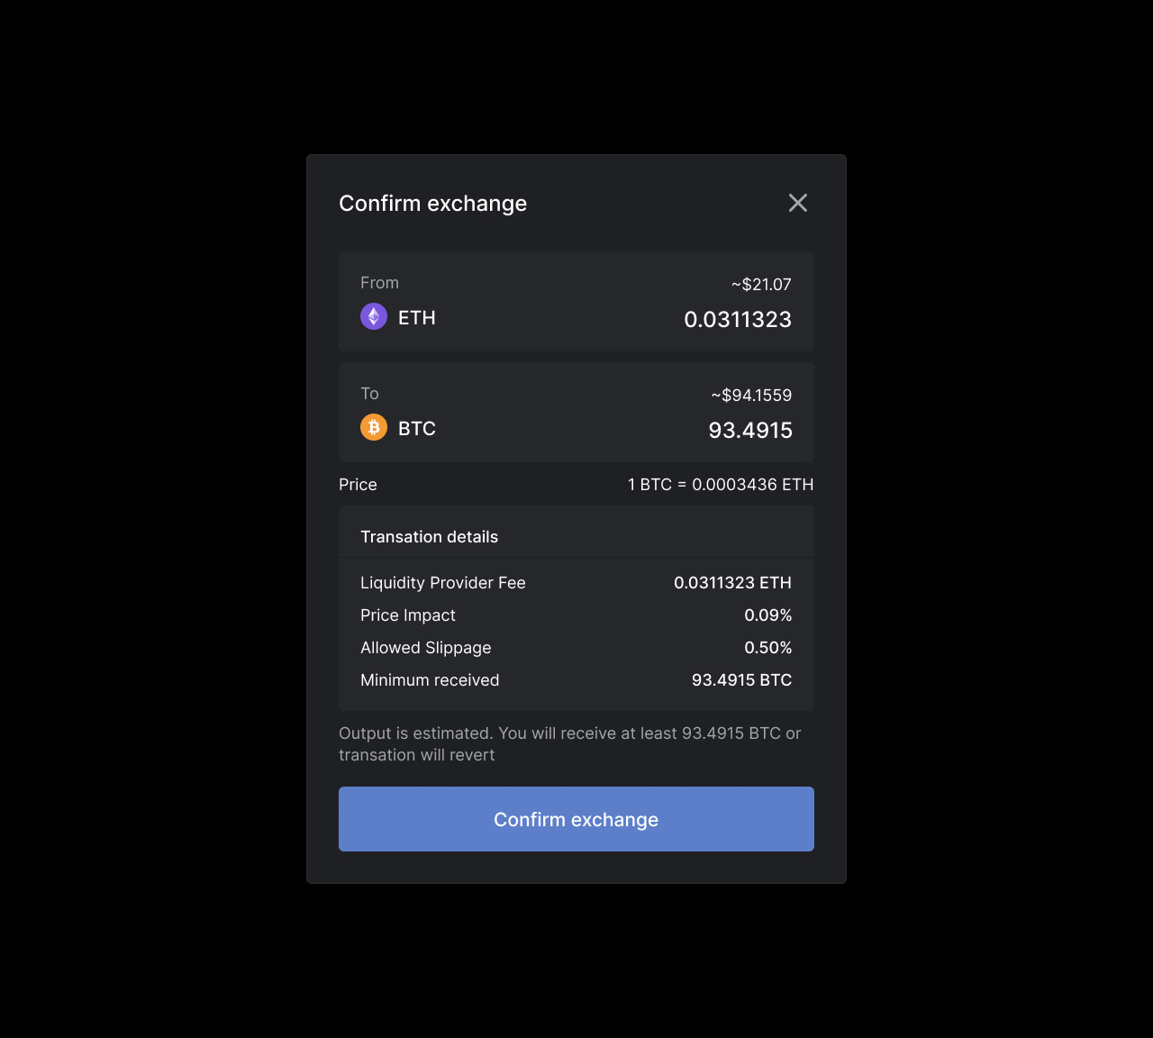1153x1038 pixels.
Task: Click the Allowed Slippage 0.50% value
Action: pos(768,647)
